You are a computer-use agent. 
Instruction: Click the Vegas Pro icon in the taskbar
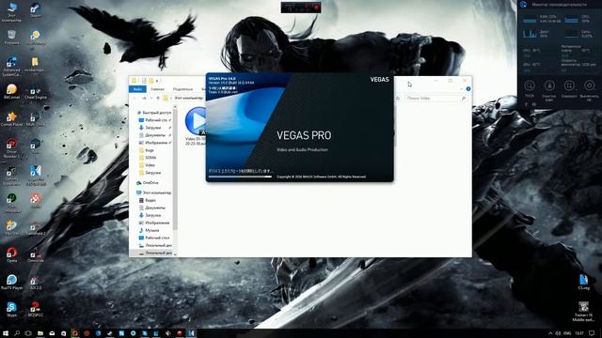[x=191, y=333]
